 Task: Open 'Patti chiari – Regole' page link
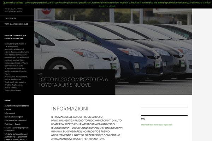coord(12,124)
